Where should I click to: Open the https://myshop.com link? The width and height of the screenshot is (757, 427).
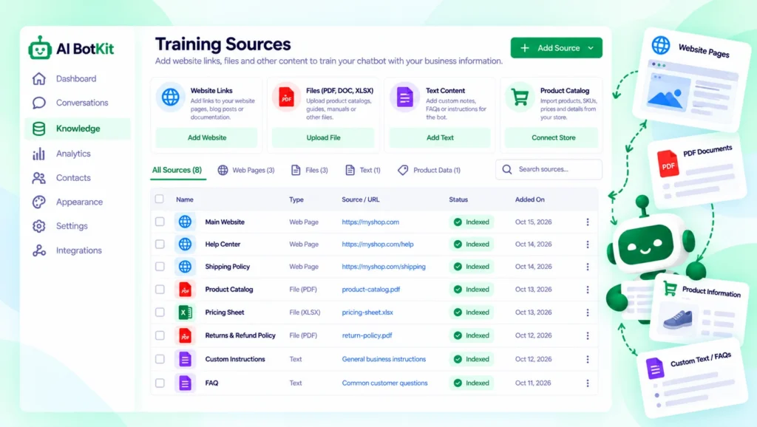pyautogui.click(x=370, y=222)
